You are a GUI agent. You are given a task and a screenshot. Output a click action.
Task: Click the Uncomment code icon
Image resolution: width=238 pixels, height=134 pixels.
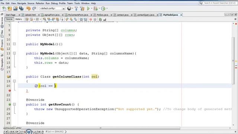click(104, 19)
